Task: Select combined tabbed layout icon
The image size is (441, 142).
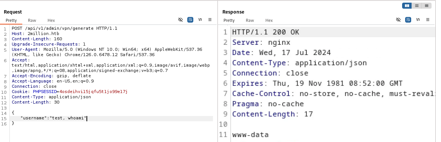Action: [x=427, y=6]
